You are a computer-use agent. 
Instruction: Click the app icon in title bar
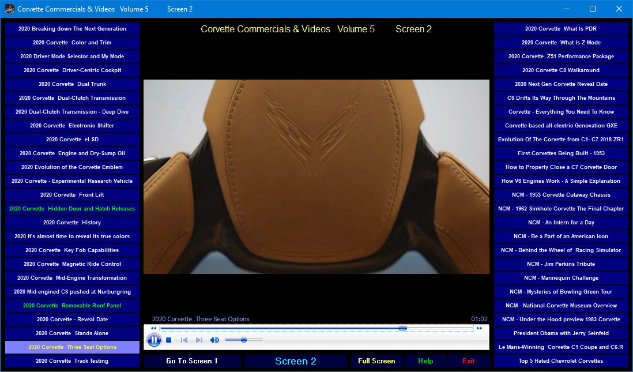pyautogui.click(x=10, y=9)
